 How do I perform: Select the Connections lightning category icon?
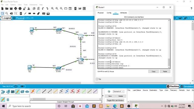point(18,92)
